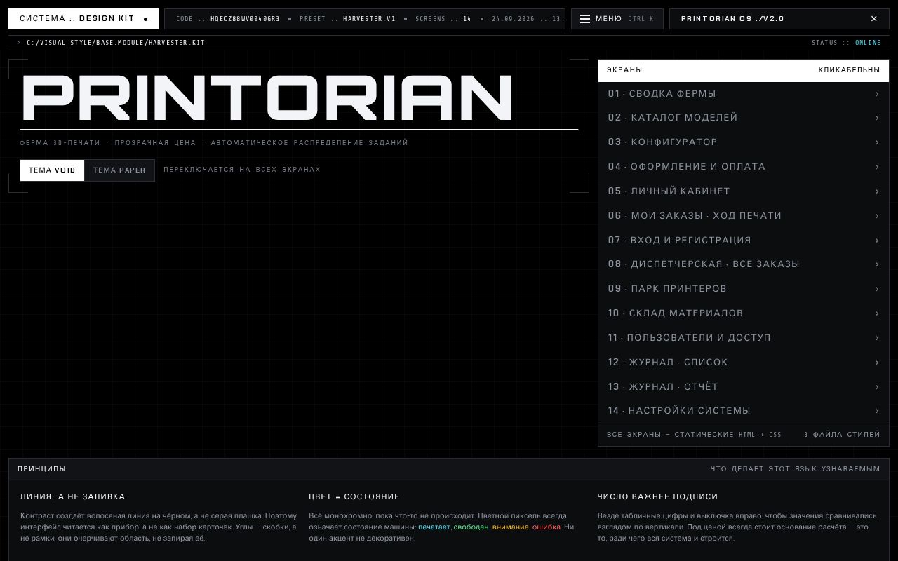
Task: Click the heading ЦВЕТ = СОСТОЯНИЕ
Action: coord(354,496)
